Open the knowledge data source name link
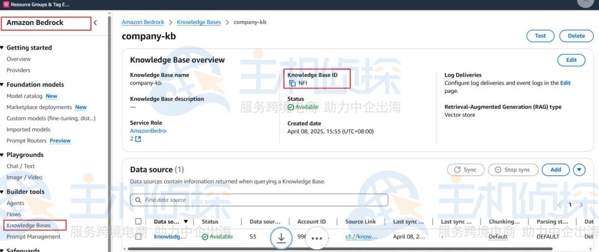Viewport: 599px width, 252px height. click(170, 237)
